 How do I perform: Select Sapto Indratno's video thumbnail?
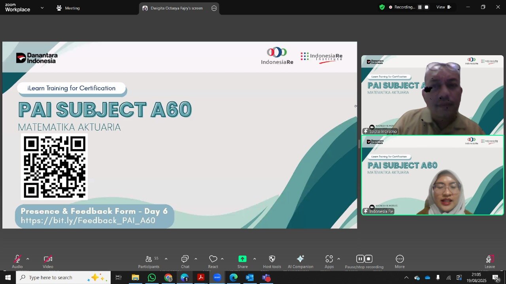coord(432,95)
